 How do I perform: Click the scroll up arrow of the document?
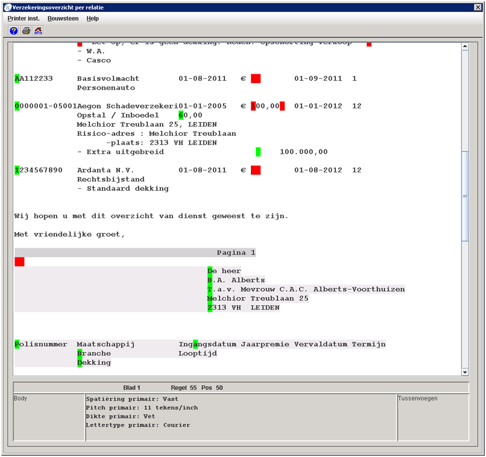click(x=464, y=47)
